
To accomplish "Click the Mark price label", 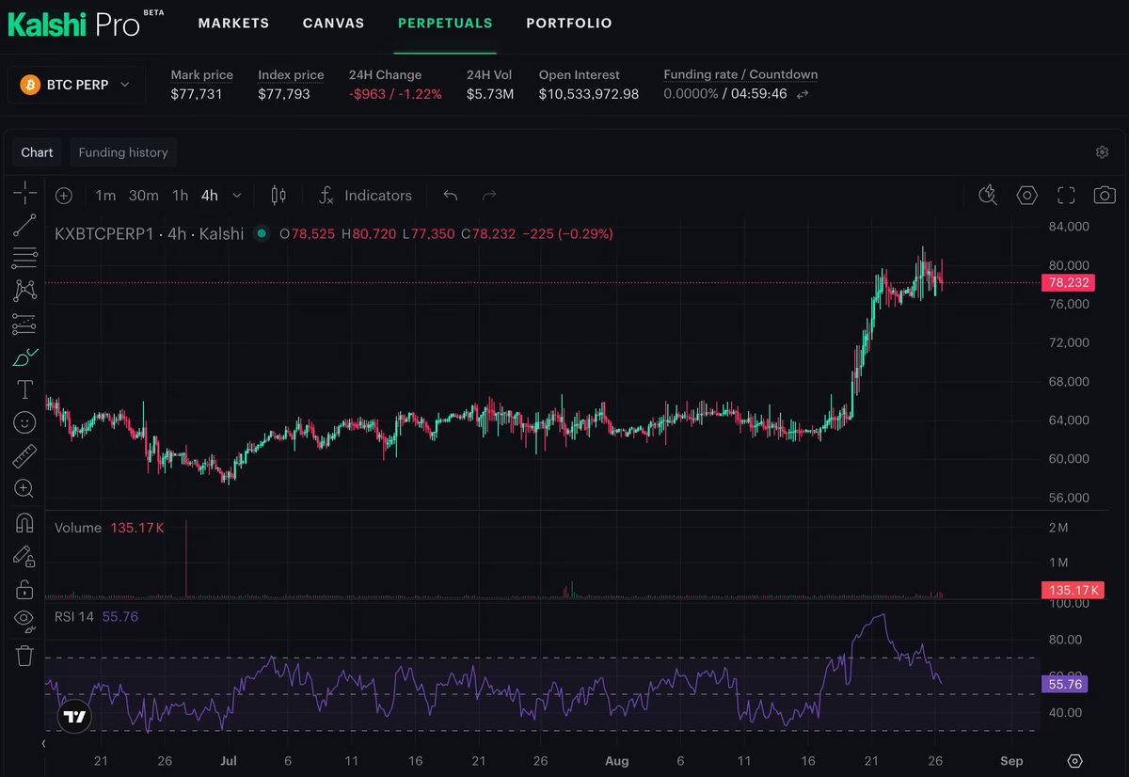I will coord(201,74).
